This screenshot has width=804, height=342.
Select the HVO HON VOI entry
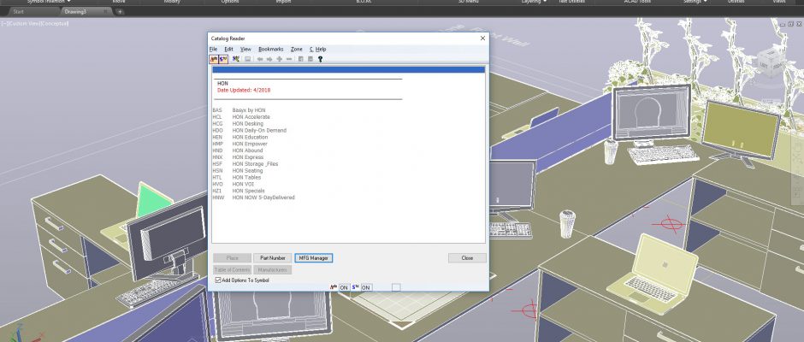234,184
